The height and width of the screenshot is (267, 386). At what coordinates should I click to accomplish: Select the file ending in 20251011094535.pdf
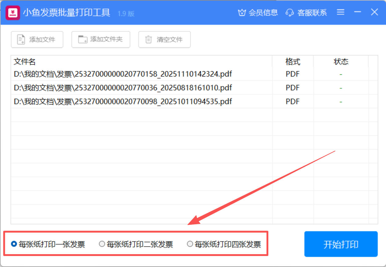pos(123,101)
